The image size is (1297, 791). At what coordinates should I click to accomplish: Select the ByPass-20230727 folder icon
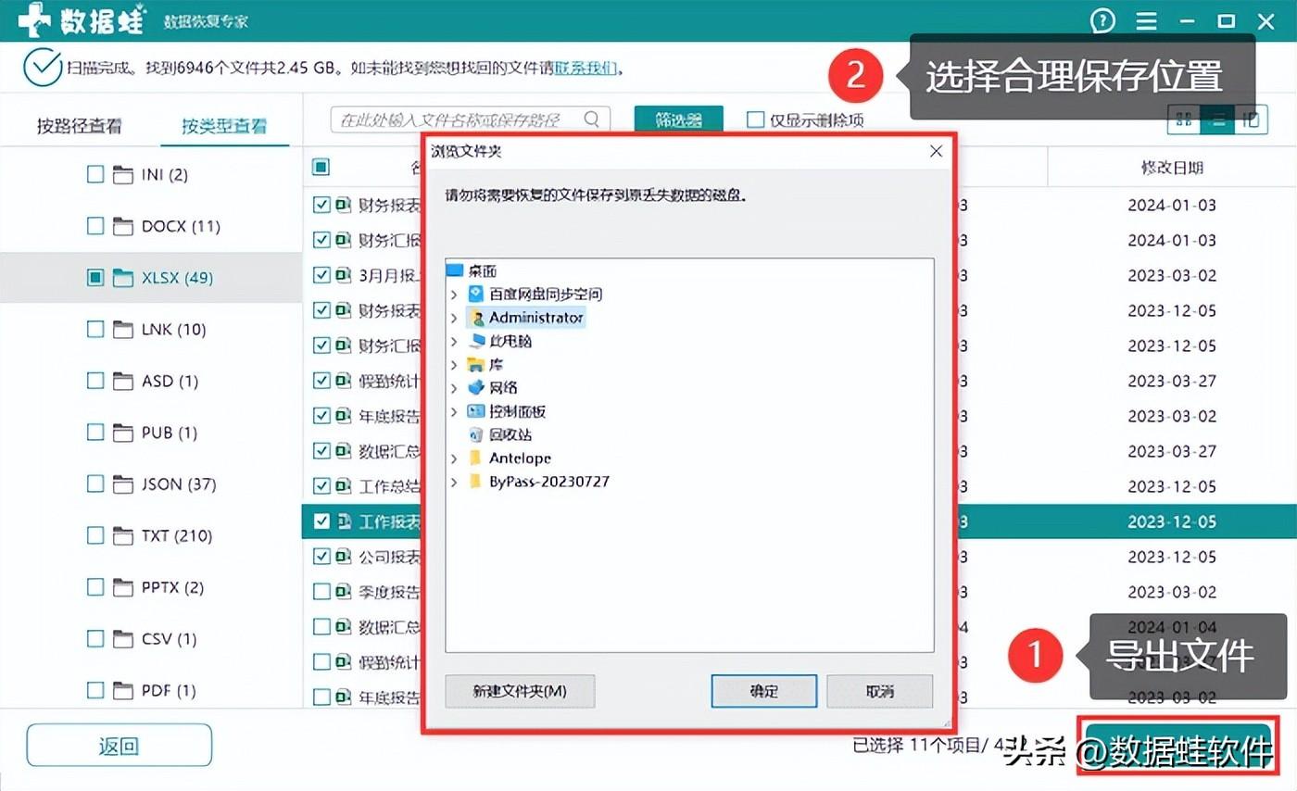pos(476,482)
